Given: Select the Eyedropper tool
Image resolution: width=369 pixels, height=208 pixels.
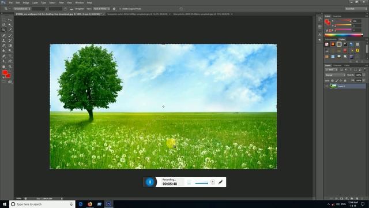Looking at the screenshot, I should pyautogui.click(x=10, y=30).
